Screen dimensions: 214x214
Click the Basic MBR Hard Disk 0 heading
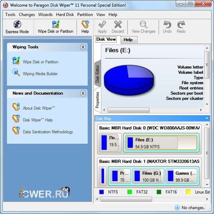pyautogui.click(x=149, y=128)
